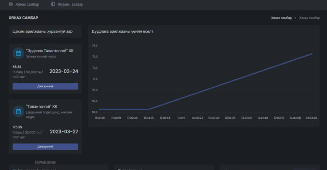
Task: Open the Журам, заавар top menu item
Action: [70, 5]
